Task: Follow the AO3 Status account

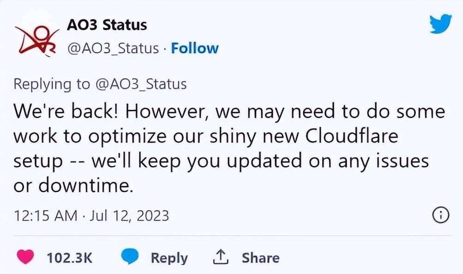Action: (x=195, y=48)
